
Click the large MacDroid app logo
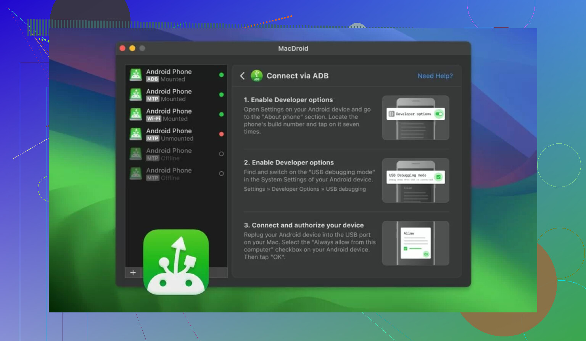click(176, 262)
